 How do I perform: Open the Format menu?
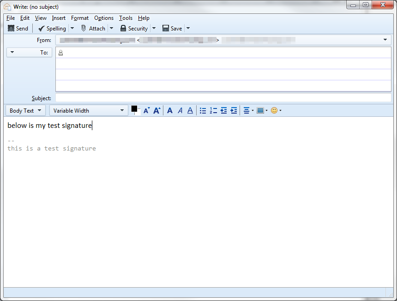click(80, 18)
